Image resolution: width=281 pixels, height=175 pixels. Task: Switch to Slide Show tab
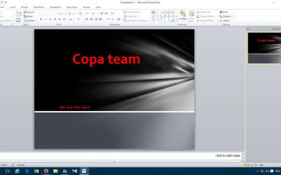click(72, 7)
